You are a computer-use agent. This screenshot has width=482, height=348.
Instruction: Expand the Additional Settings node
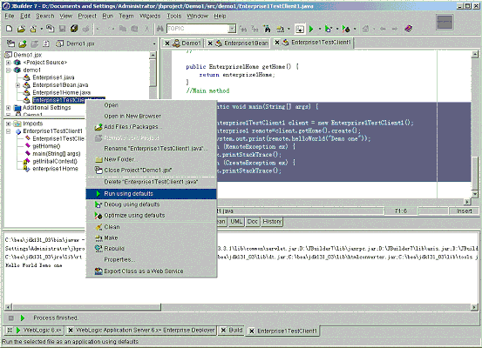tap(9, 108)
